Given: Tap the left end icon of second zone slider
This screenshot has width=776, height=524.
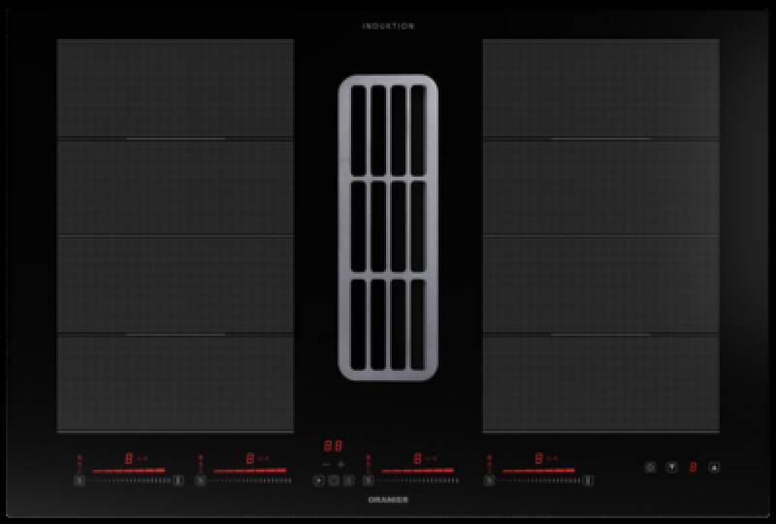Looking at the screenshot, I should [200, 479].
